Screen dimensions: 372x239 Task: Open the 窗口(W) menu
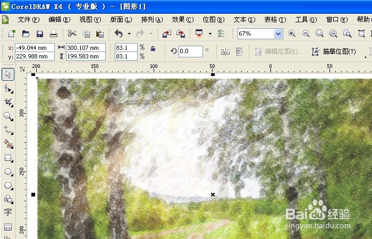point(337,20)
